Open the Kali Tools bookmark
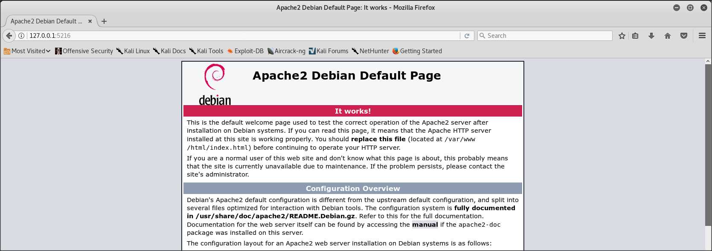This screenshot has height=251, width=712. coord(206,51)
